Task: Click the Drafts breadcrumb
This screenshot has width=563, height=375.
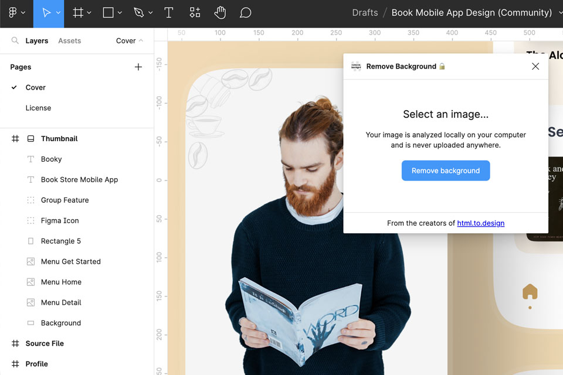Action: [365, 12]
